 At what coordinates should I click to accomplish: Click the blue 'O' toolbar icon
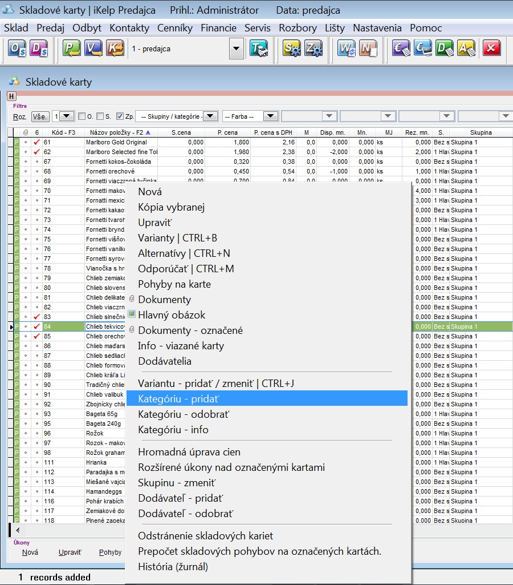tap(17, 49)
